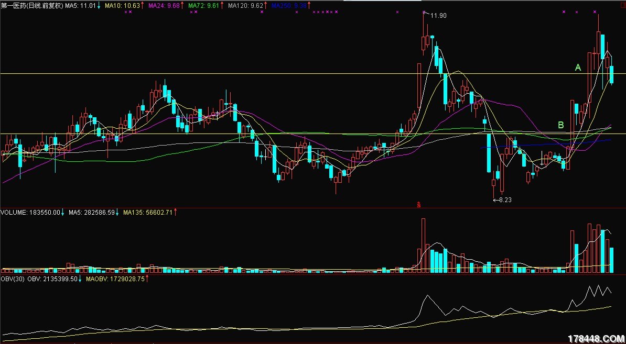
Task: Select the yellow MAOBV: 1729028.75 label
Action: pyautogui.click(x=115, y=279)
